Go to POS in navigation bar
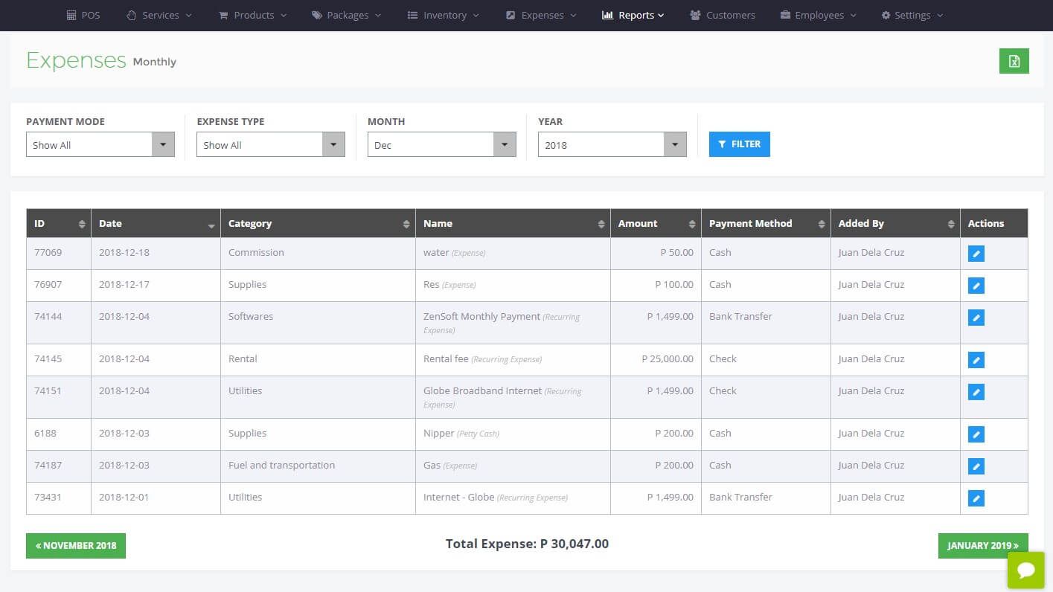 [x=83, y=15]
